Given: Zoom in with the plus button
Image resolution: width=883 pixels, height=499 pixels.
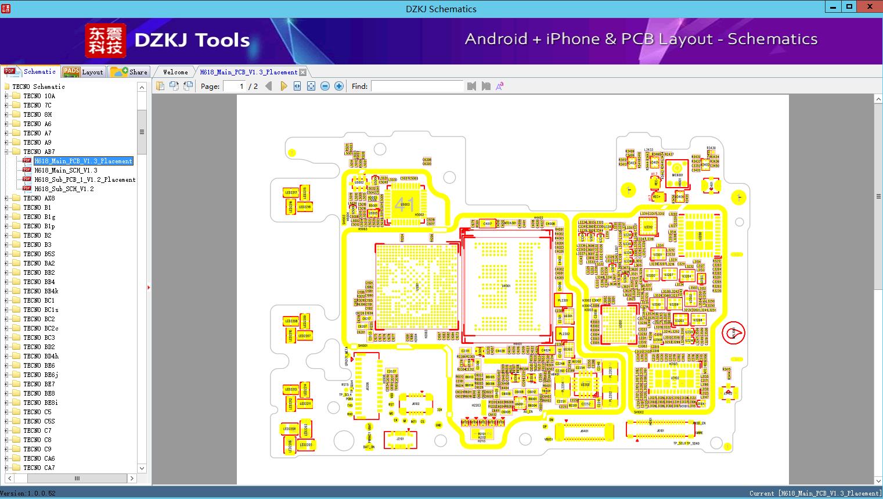Looking at the screenshot, I should click(339, 86).
